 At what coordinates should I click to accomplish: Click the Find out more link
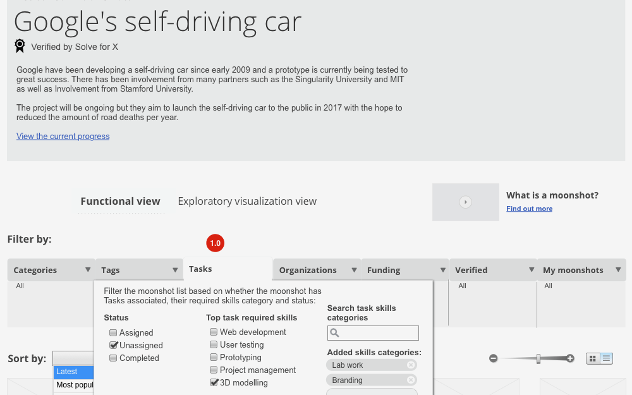tap(529, 209)
